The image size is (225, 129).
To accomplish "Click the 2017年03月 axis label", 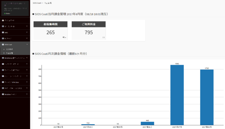I will [x=58, y=127].
